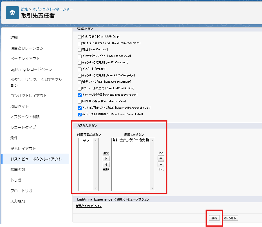Image resolution: width=262 pixels, height=227 pixels.
Task: Click the 保存 button
Action: (x=214, y=218)
